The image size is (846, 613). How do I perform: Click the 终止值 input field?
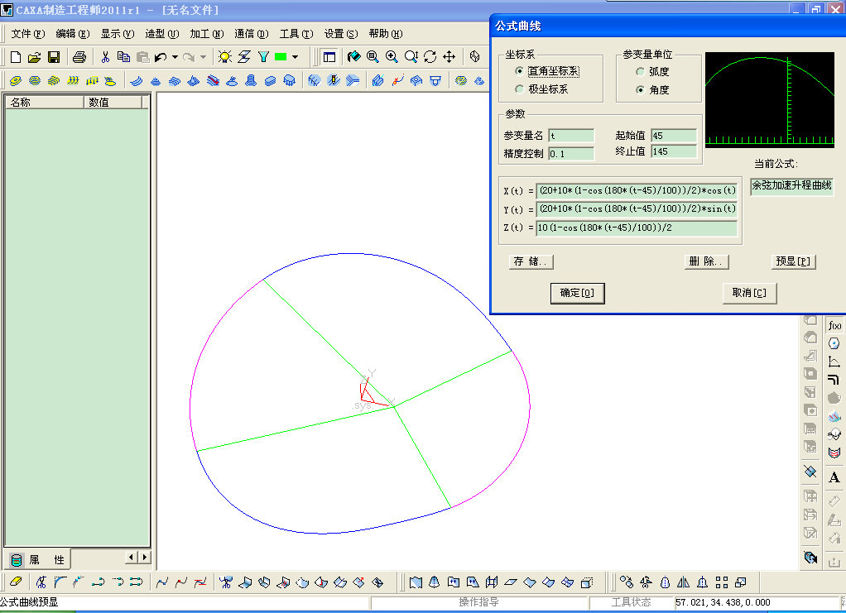click(x=674, y=152)
